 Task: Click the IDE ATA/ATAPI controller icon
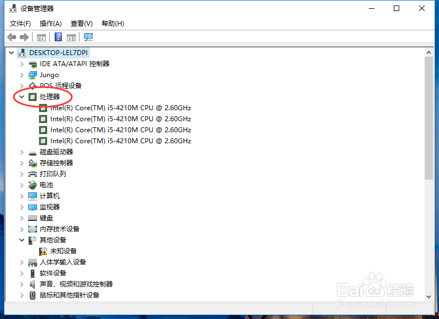click(33, 64)
